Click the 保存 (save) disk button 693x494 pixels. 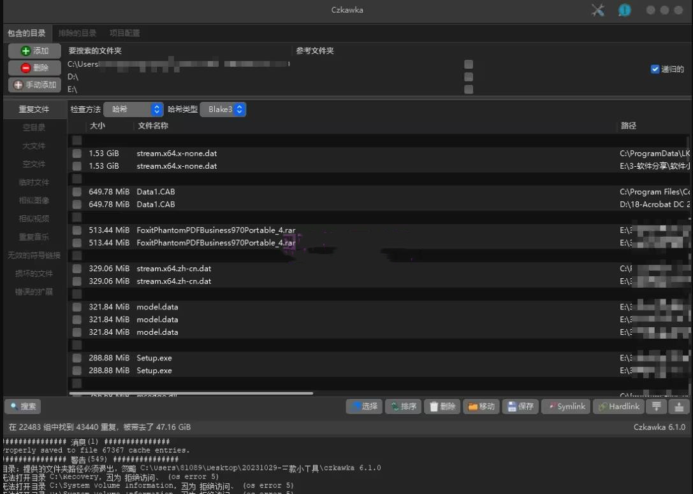tap(520, 407)
